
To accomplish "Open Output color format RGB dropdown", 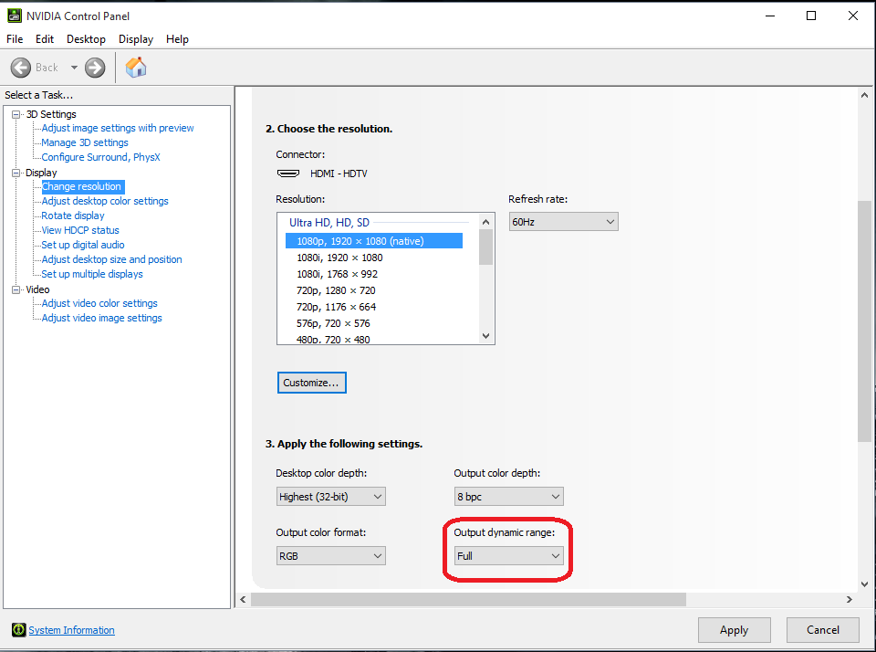I will (x=330, y=556).
